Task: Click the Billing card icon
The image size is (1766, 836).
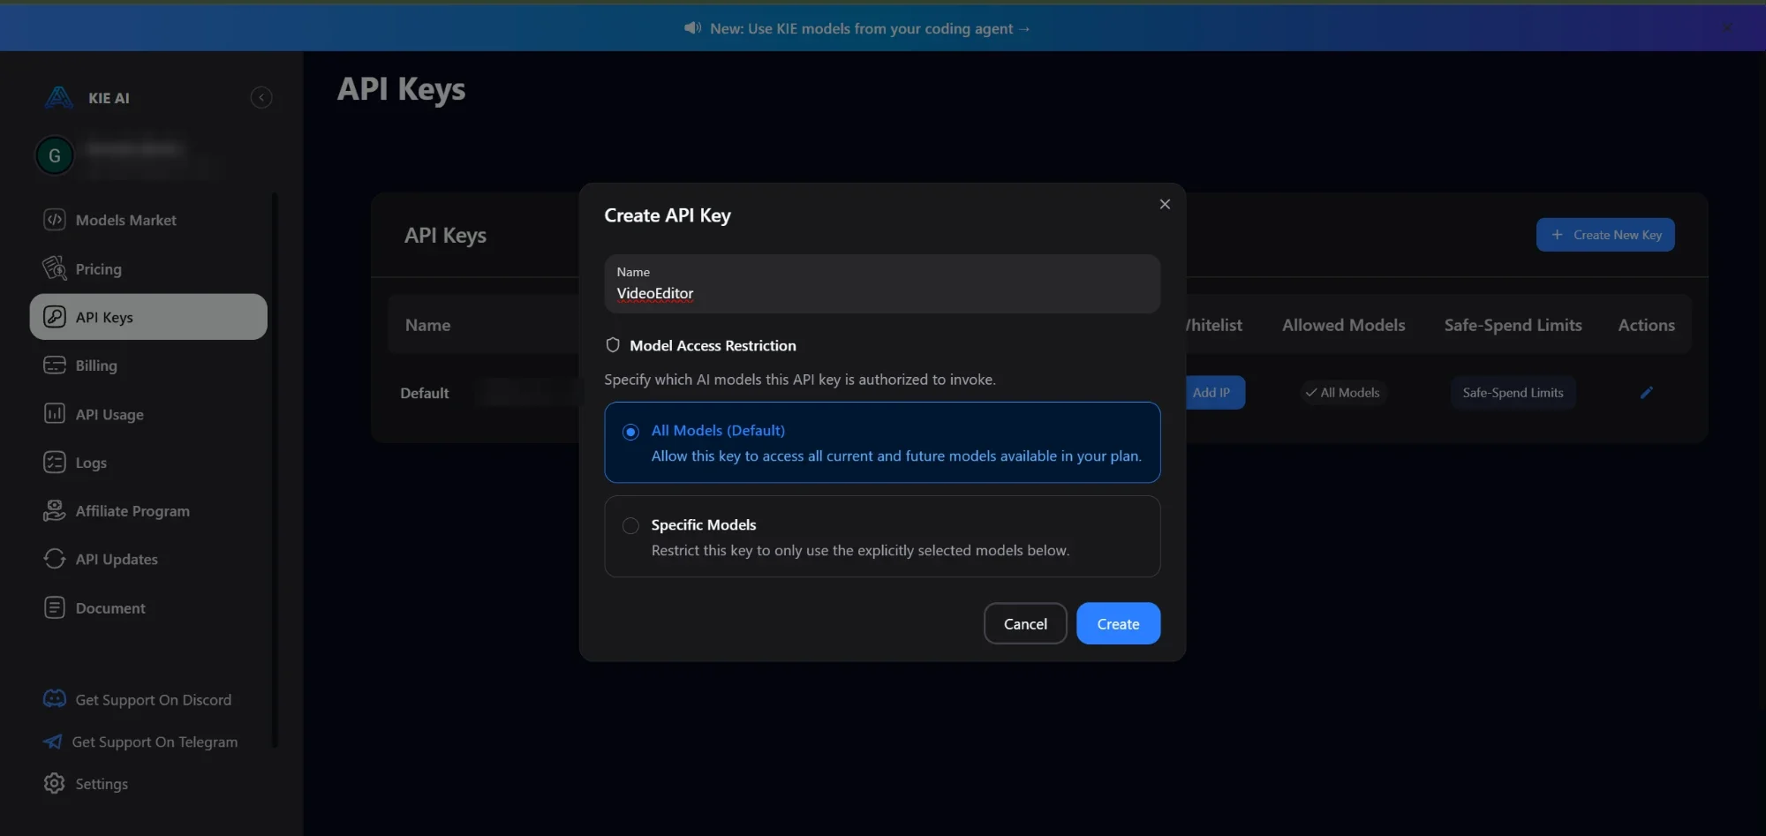Action: 55,365
